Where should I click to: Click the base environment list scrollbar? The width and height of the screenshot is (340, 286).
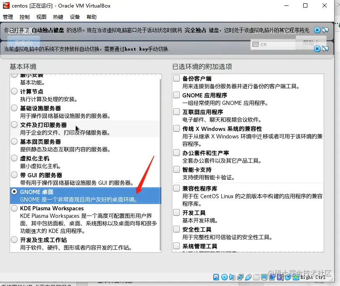click(x=161, y=165)
